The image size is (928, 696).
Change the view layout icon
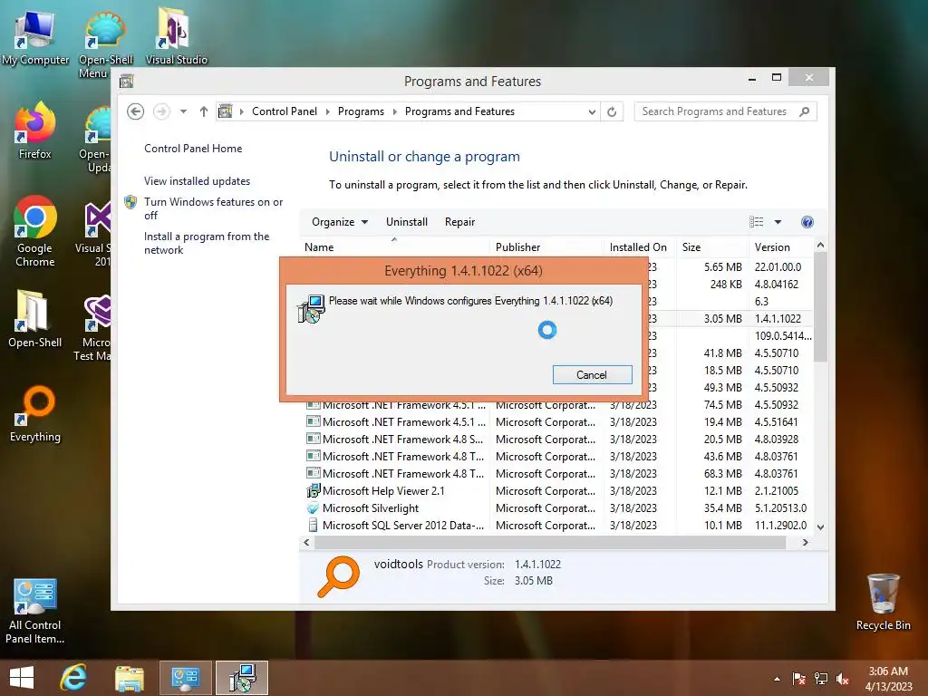757,222
